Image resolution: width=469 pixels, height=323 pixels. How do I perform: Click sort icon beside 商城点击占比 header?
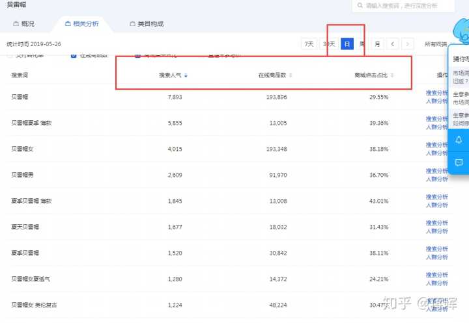coord(392,75)
